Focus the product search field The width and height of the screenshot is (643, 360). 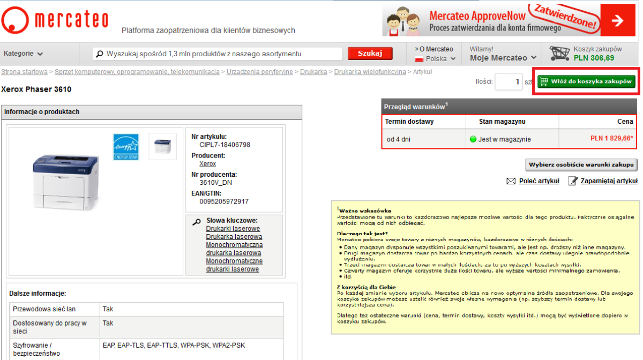tap(218, 54)
